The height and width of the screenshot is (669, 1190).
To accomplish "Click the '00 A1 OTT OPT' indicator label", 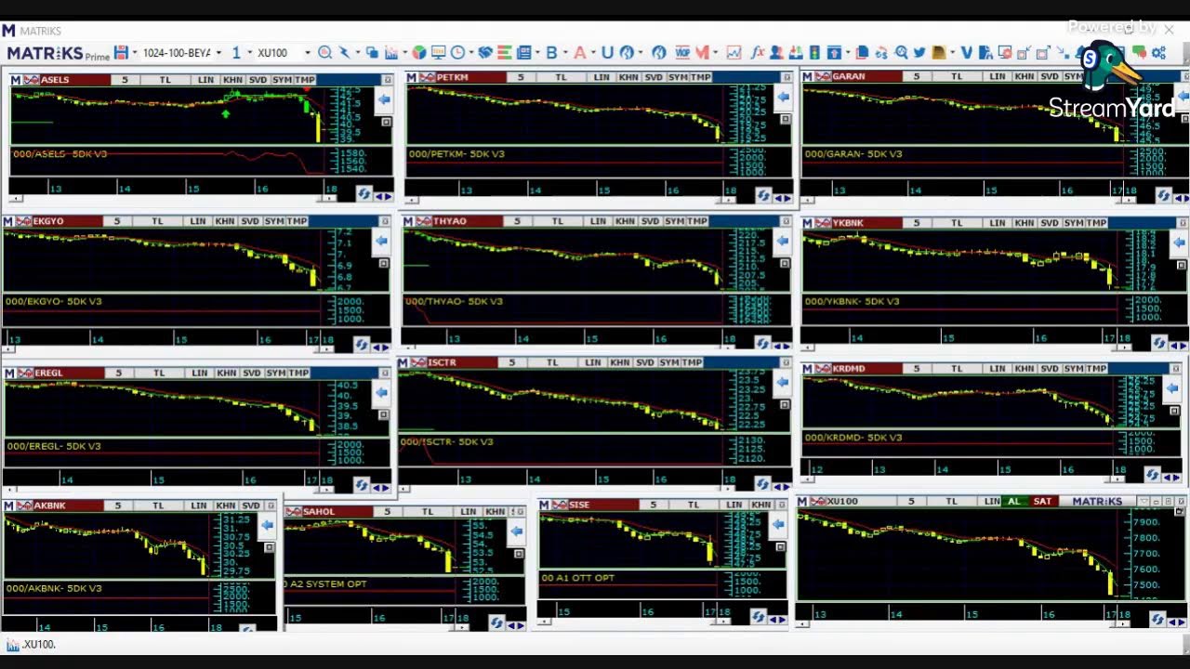I will 577,578.
